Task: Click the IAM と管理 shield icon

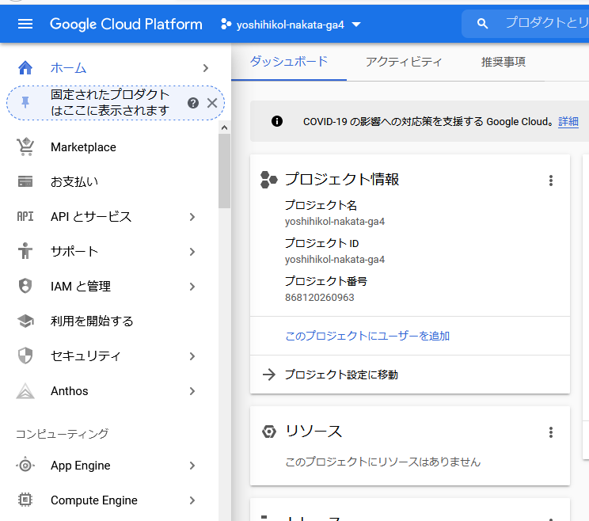Action: [25, 286]
